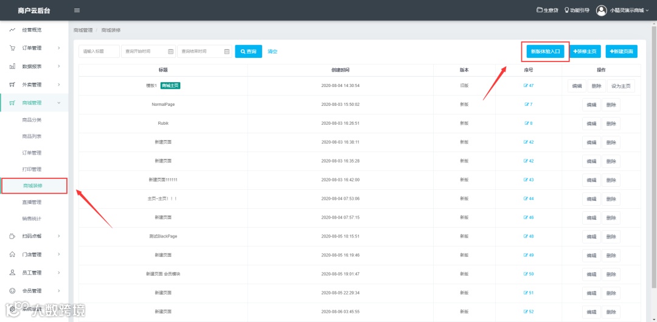657x322 pixels.
Task: Click edit-order icon beside serial number 51
Action: click(x=526, y=293)
